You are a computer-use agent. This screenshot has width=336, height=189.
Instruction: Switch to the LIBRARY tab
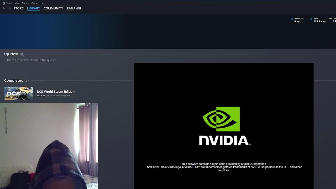point(34,8)
